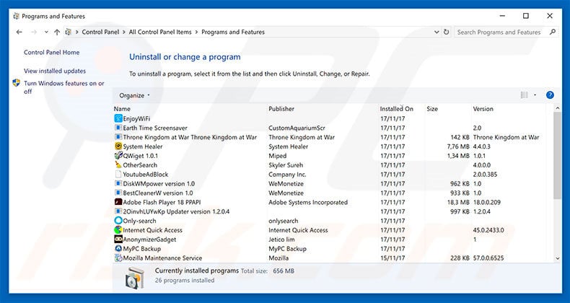Image resolution: width=570 pixels, height=303 pixels.
Task: Open the address bar history dropdown
Action: pyautogui.click(x=436, y=32)
